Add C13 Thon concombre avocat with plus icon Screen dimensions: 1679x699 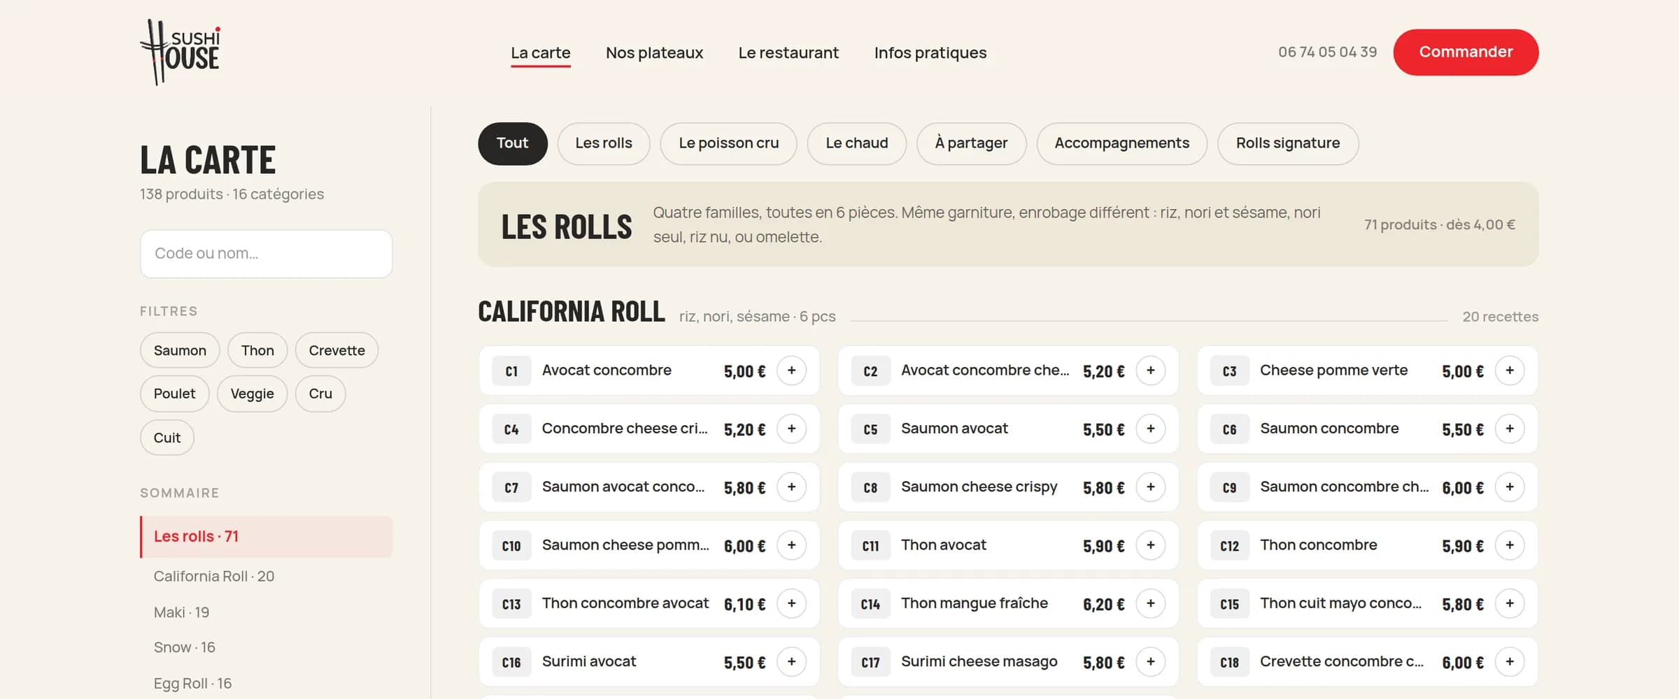click(x=791, y=603)
